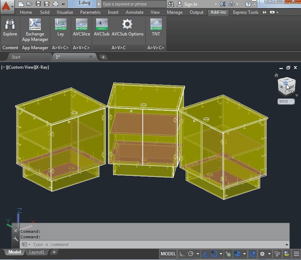Click Sign In to Autodesk account
This screenshot has width=301, height=260.
[x=190, y=4]
